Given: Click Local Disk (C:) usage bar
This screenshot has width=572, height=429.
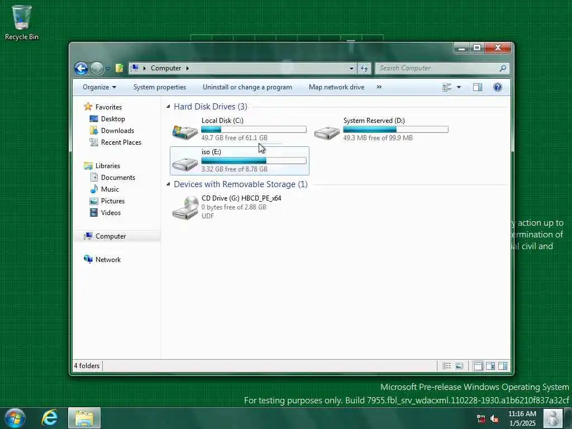Looking at the screenshot, I should (x=254, y=129).
